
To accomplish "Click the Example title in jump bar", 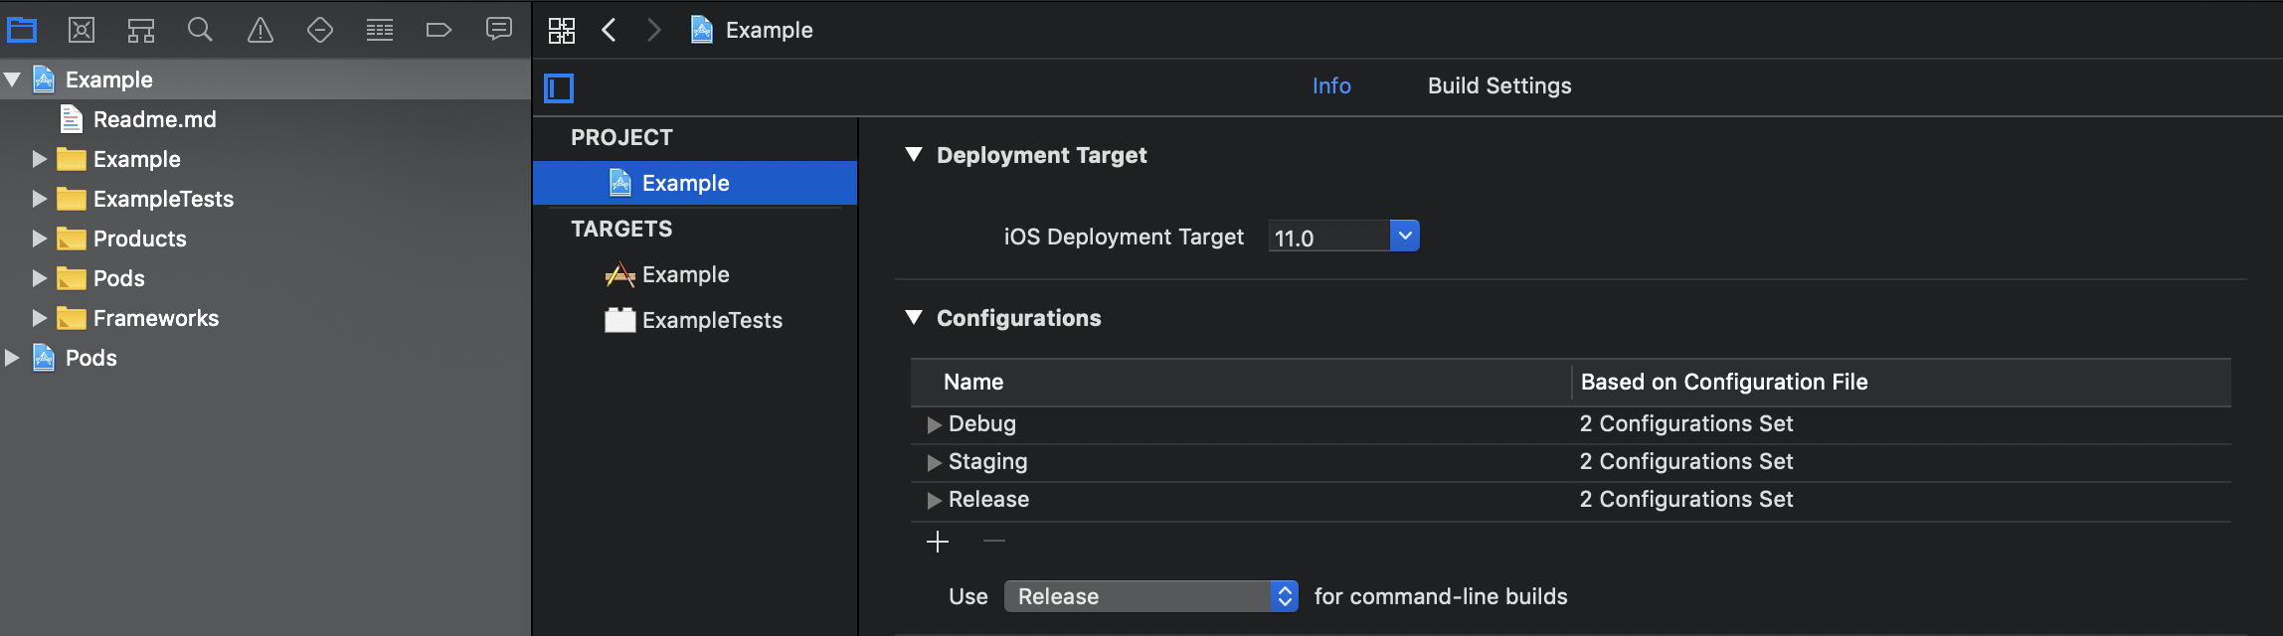I will click(770, 31).
